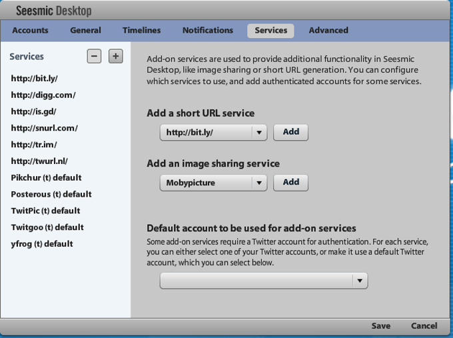The width and height of the screenshot is (453, 338).
Task: Click Add next to http://bit.ly/ dropdown
Action: coord(291,132)
